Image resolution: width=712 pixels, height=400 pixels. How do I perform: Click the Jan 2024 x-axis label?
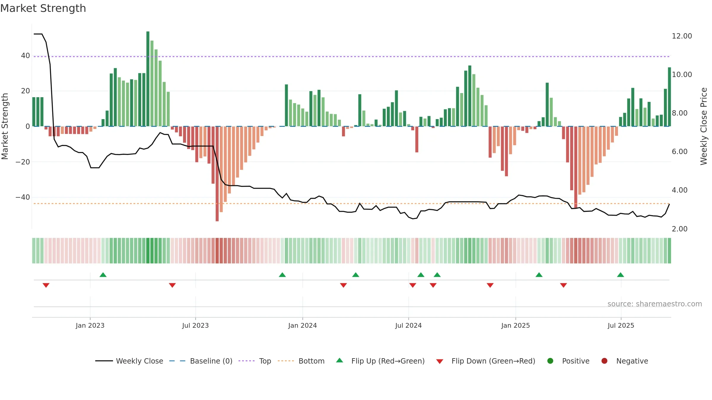[303, 325]
